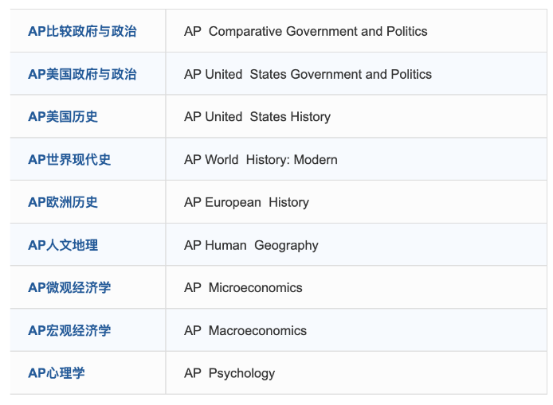Click the AP微观经济学 link
Screen dimensions: 553x405
pyautogui.click(x=69, y=288)
